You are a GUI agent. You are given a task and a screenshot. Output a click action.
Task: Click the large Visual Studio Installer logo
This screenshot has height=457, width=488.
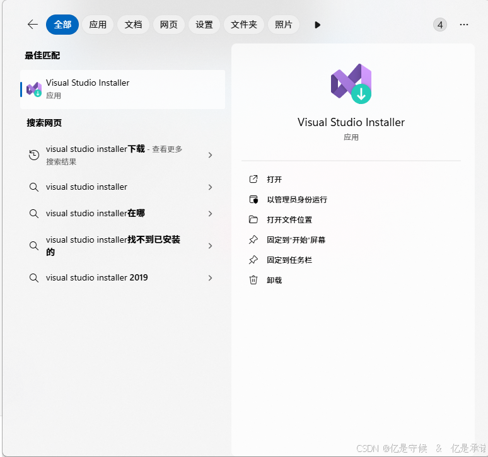click(x=351, y=84)
